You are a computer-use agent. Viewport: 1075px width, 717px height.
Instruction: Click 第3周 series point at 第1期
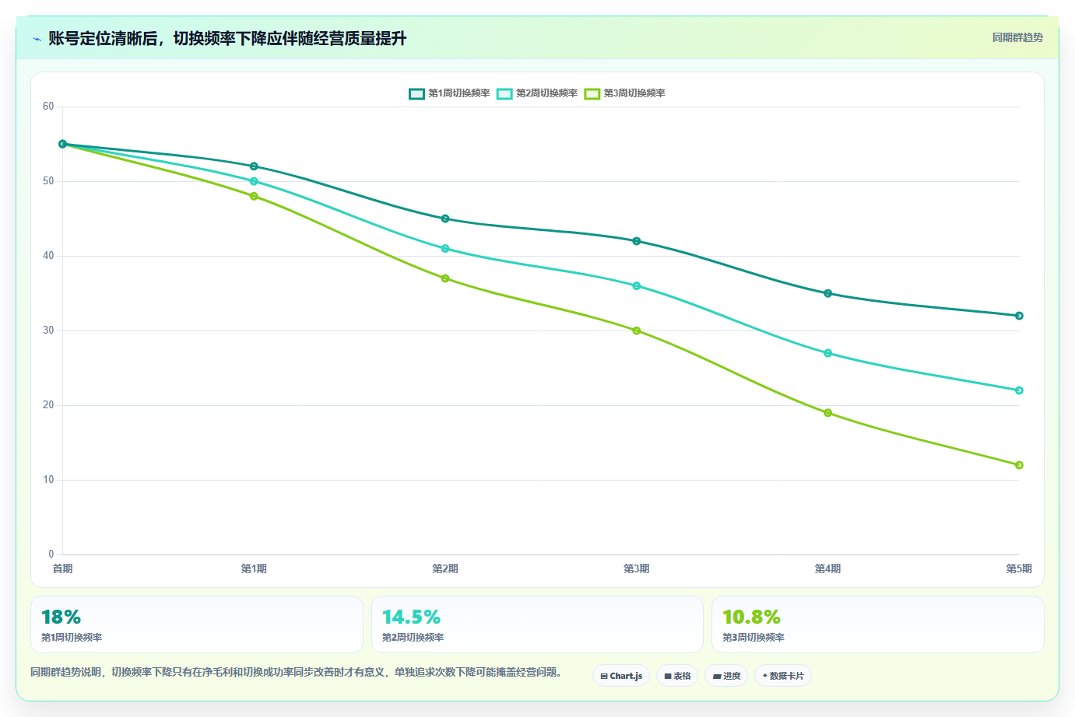click(x=254, y=196)
